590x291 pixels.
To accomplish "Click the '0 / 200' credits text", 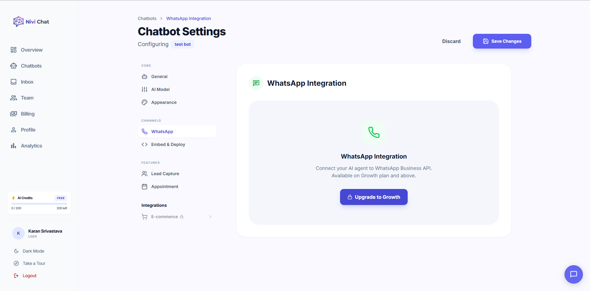I will (x=16, y=208).
